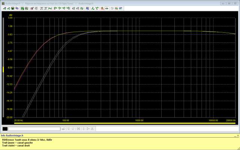Click the 'Info Audiovintage.fr' panel title
The width and height of the screenshot is (240, 150).
(x=12, y=136)
